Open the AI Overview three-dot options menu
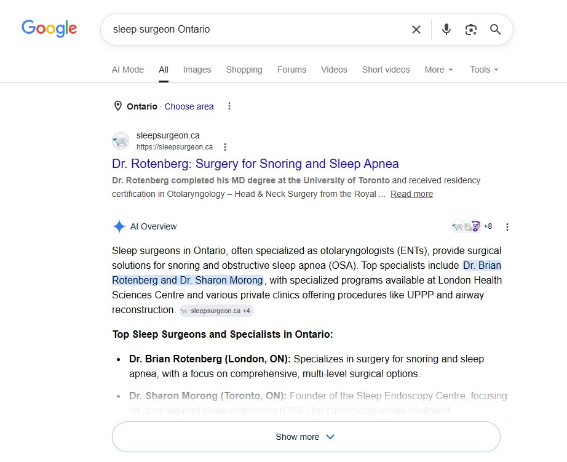This screenshot has width=567, height=462. pos(507,227)
